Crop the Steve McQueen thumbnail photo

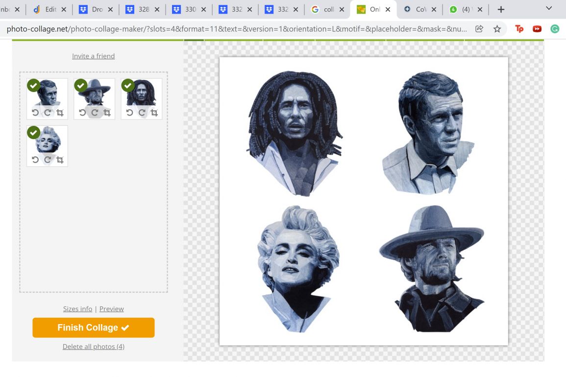60,113
